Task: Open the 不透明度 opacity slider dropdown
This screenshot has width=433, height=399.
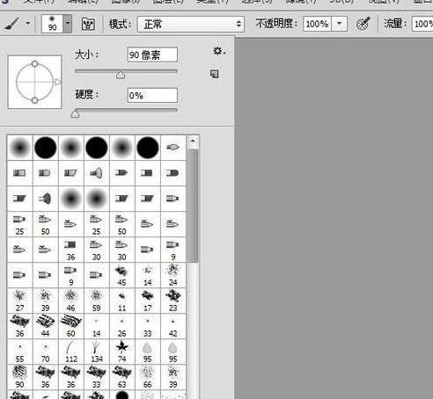Action: (340, 24)
